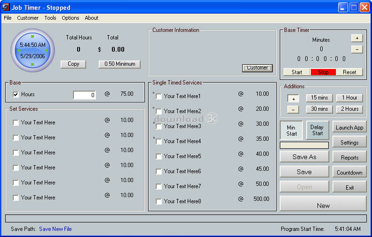Click the Job Timer title bar icon
Image resolution: width=372 pixels, height=237 pixels.
coord(7,8)
